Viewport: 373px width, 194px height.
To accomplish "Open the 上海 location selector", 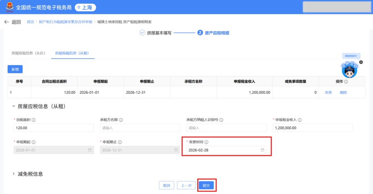I will coord(85,7).
